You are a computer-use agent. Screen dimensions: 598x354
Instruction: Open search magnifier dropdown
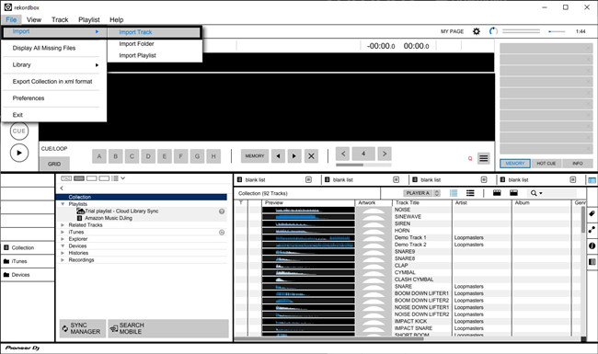click(536, 193)
